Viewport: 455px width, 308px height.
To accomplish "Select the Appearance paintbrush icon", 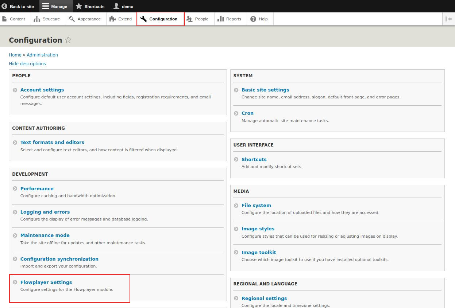I will pyautogui.click(x=72, y=19).
